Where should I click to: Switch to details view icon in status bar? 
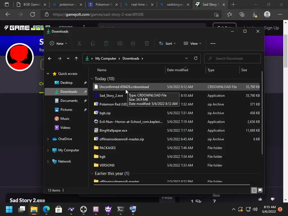point(254,190)
